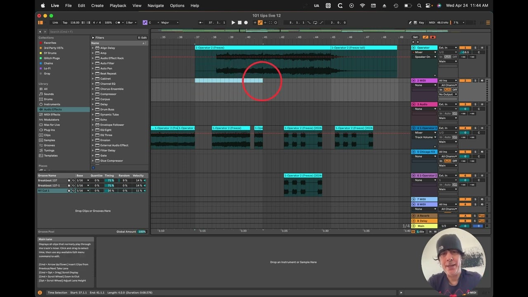Expand the Audio Effect Rack folder
This screenshot has width=528, height=297.
[93, 58]
